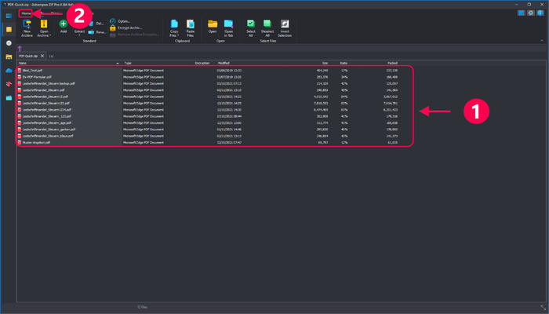Click the Optimize archive icon

pos(112,21)
